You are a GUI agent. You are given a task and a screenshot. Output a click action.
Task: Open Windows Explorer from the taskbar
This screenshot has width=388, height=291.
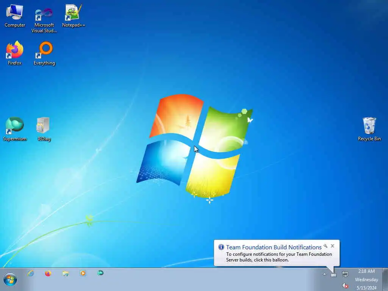66,273
